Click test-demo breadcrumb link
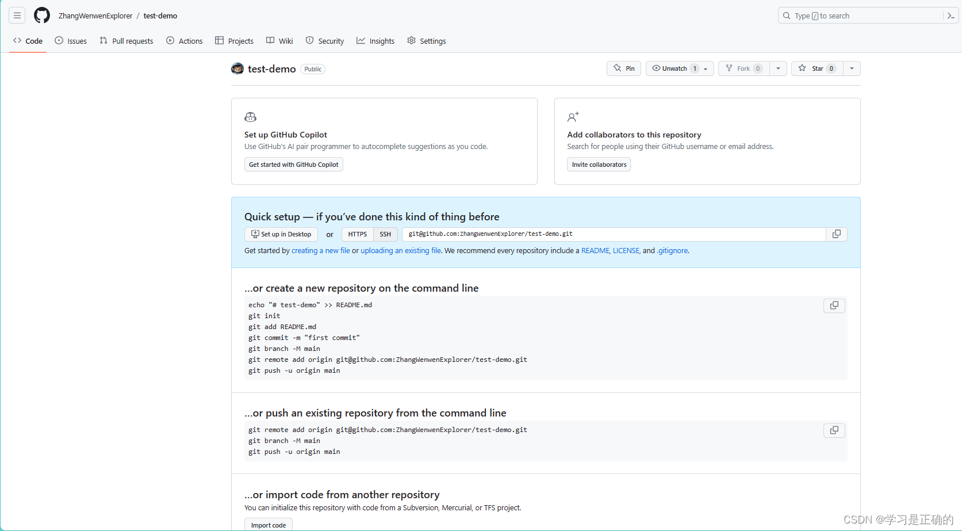 (x=160, y=16)
